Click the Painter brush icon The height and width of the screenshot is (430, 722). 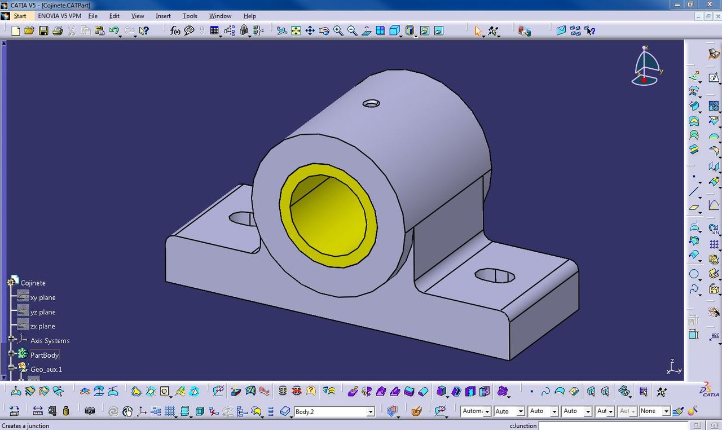click(678, 411)
